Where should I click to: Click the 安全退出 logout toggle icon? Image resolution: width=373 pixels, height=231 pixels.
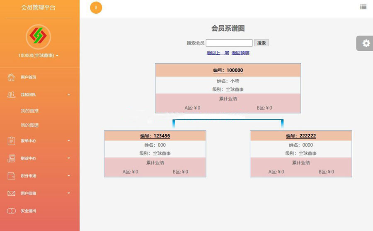pyautogui.click(x=11, y=211)
